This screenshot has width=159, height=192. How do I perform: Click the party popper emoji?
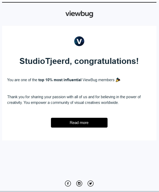[118, 80]
